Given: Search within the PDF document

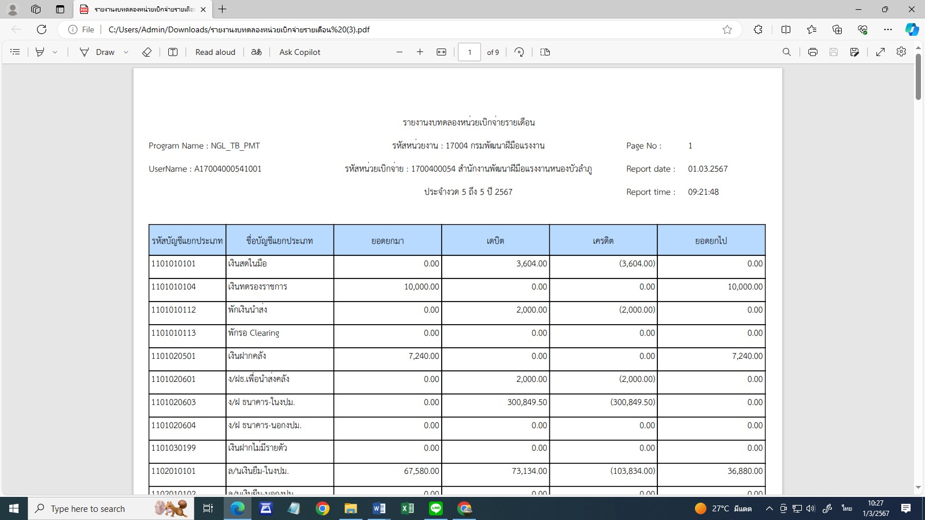Looking at the screenshot, I should click(x=787, y=52).
